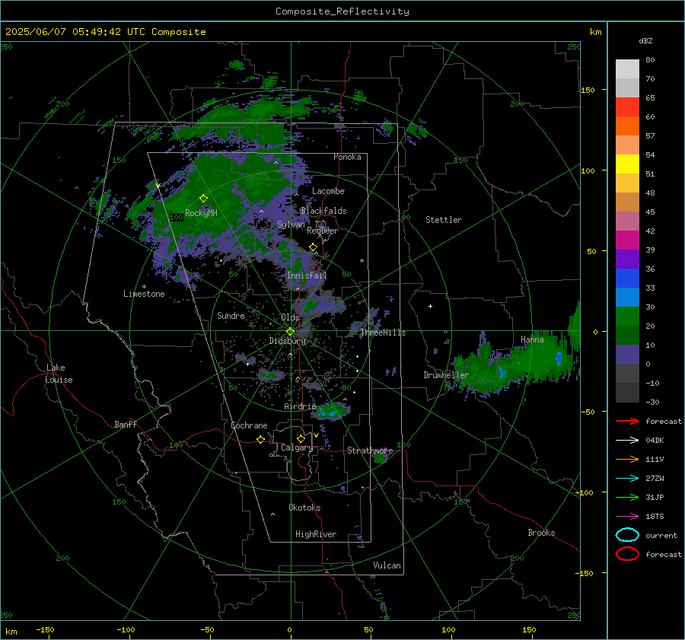The width and height of the screenshot is (685, 640).
Task: Click the Okotoks label
Action: (x=304, y=508)
